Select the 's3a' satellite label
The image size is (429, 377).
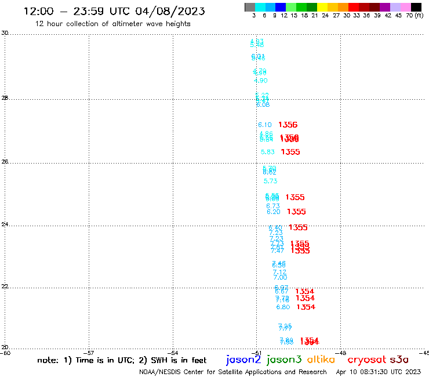click(399, 360)
